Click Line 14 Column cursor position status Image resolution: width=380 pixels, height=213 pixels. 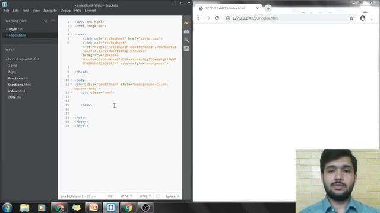[72, 196]
